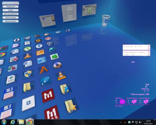
Task: Select the wireframe 3D box icon
Action: [x=50, y=43]
